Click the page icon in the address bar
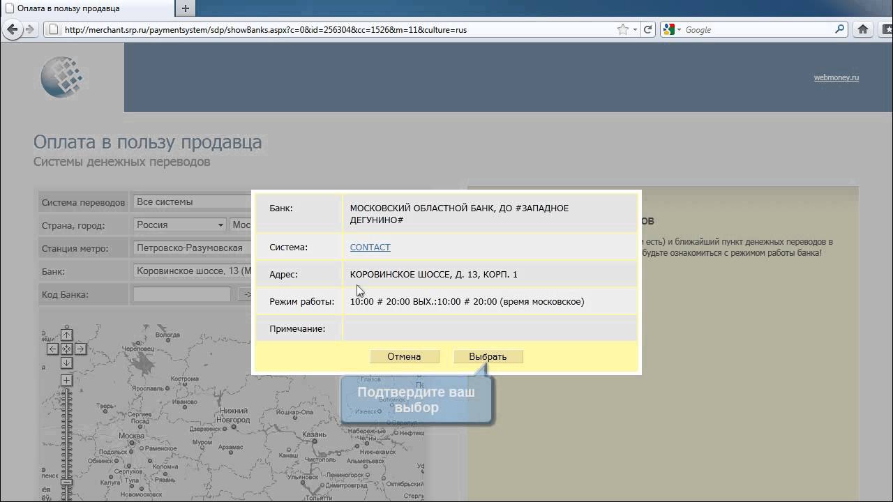The height and width of the screenshot is (502, 893). click(x=52, y=29)
